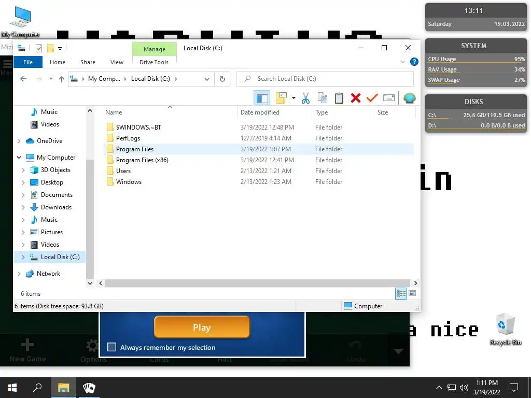Expand Local Disk (C:) in tree
Screen dimensions: 531x398
coord(23,257)
